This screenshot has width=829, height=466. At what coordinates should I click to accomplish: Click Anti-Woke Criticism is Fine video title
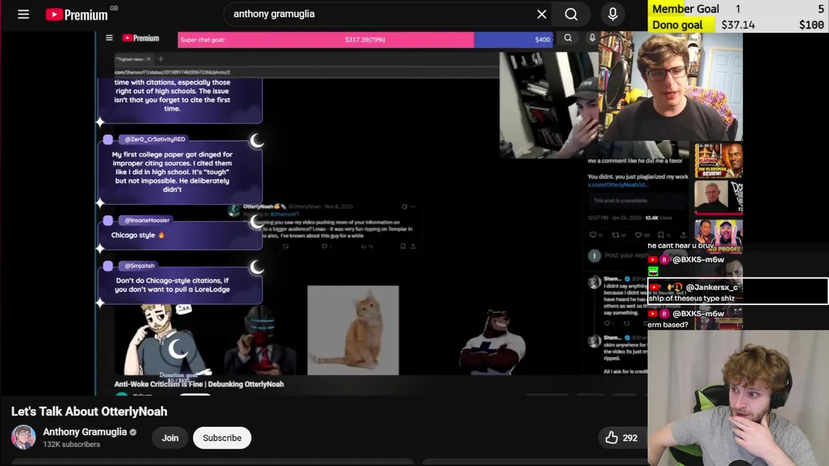pos(199,384)
